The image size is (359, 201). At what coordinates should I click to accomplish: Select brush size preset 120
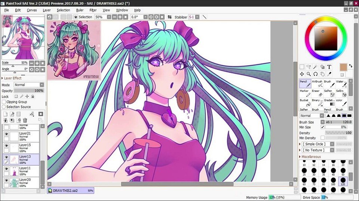pos(343,181)
